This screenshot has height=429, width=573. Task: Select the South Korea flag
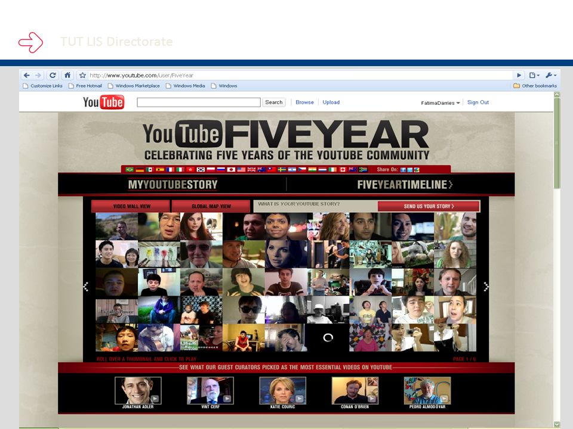(201, 170)
